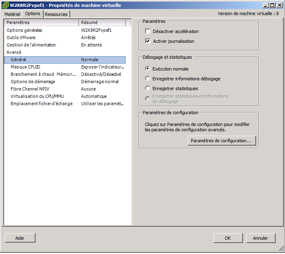285x254 pixels.
Task: Open Aide help button
Action: coord(20,238)
